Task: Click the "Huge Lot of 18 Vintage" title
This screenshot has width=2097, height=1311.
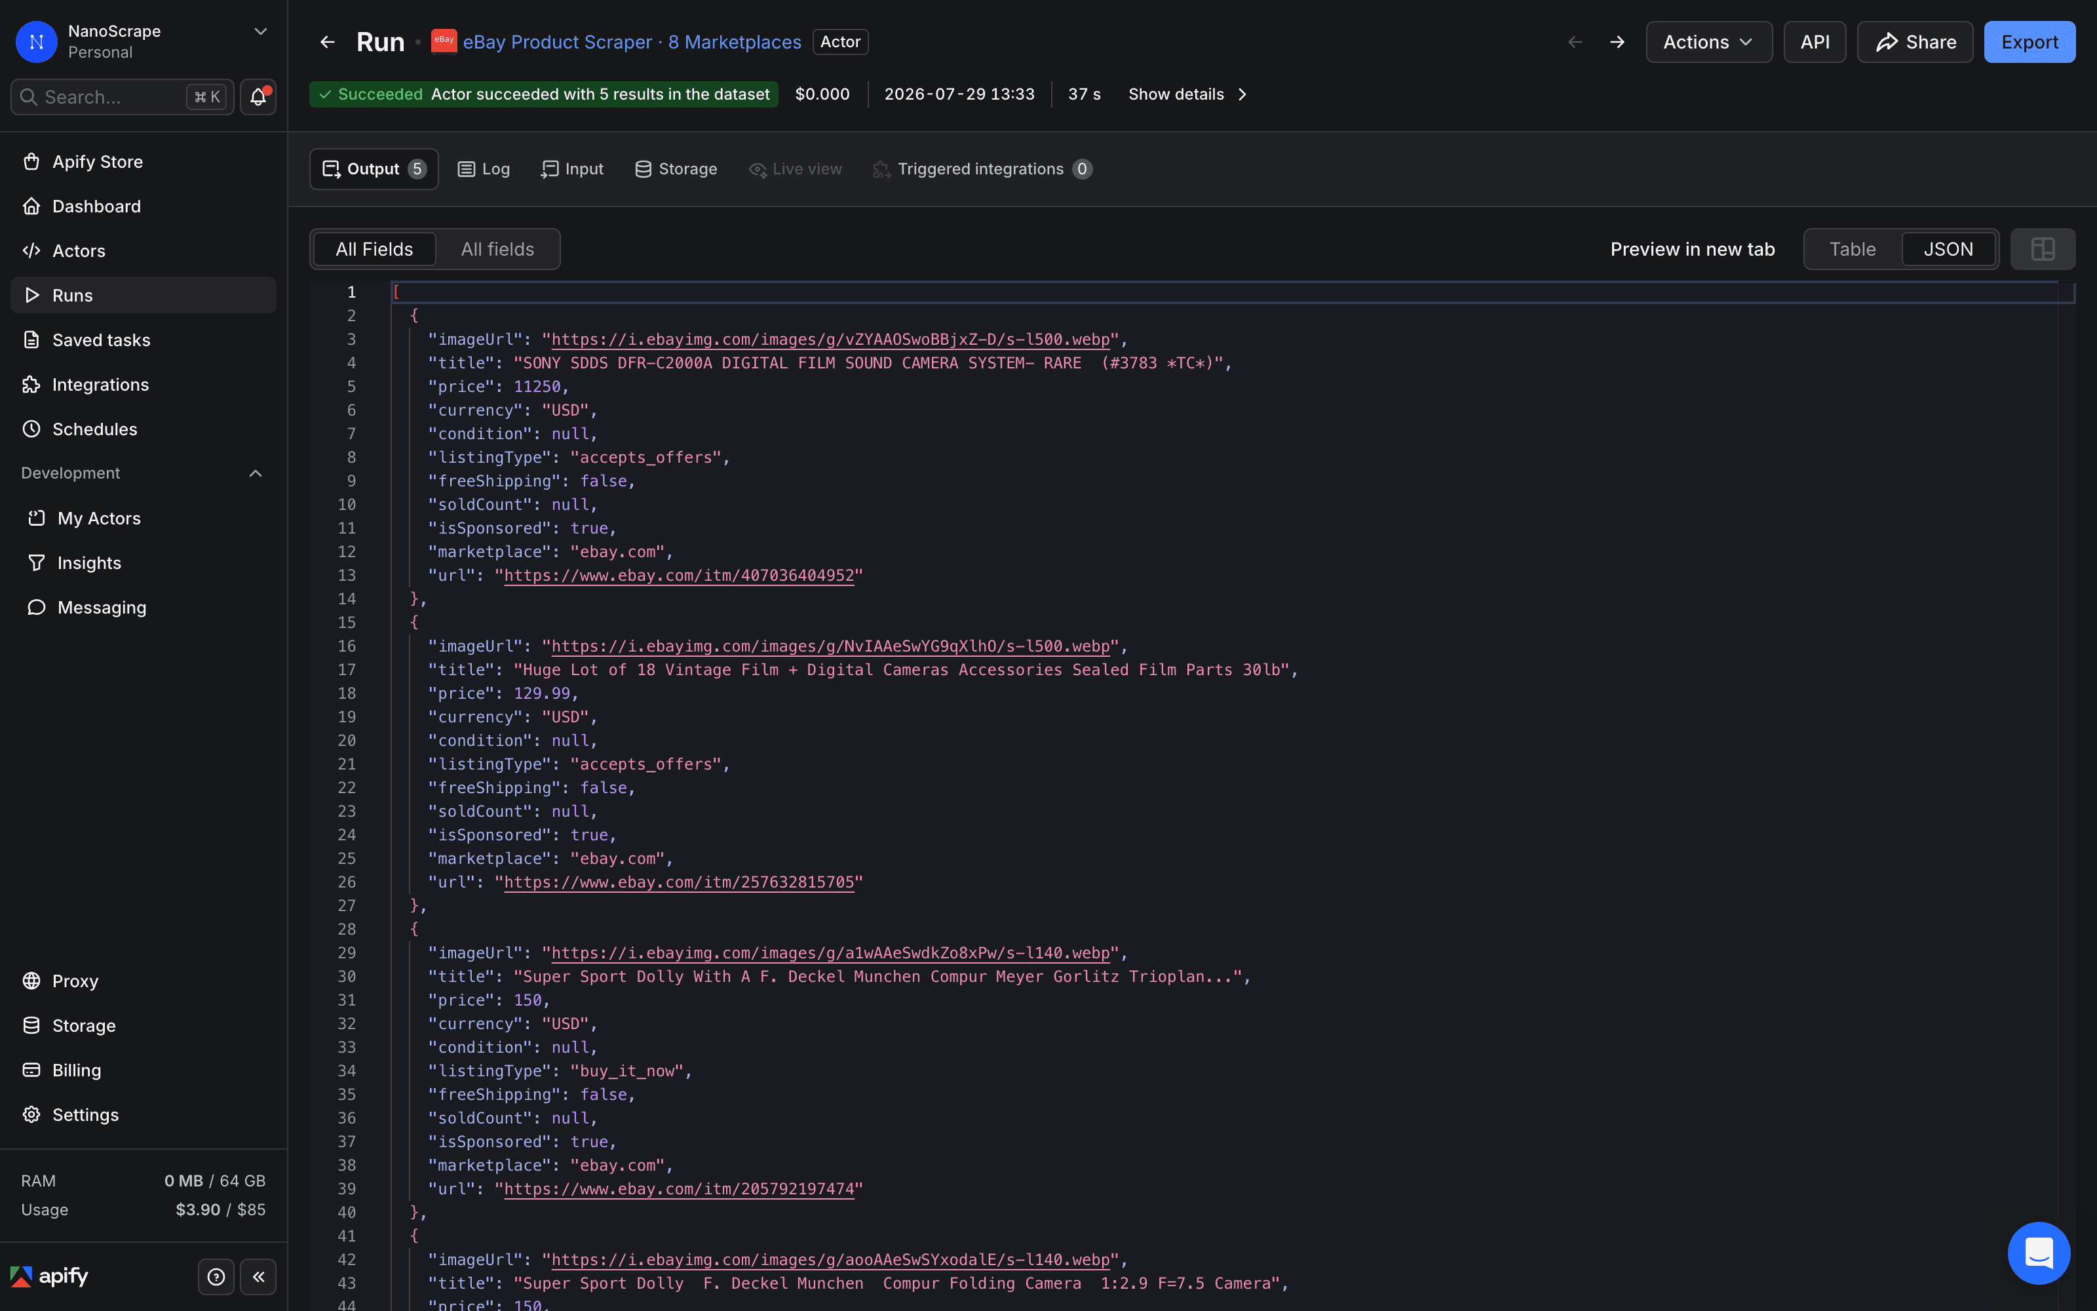Action: tap(901, 670)
